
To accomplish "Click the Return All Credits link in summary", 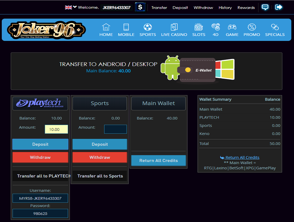I will click(242, 157).
